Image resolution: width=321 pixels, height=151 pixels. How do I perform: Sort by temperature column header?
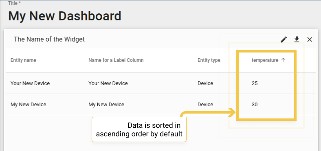click(x=265, y=60)
